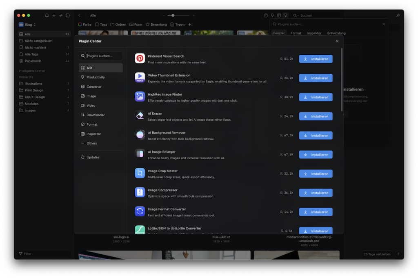Image resolution: width=418 pixels, height=278 pixels.
Task: Install Pinterest Visual Search plugin
Action: [316, 59]
